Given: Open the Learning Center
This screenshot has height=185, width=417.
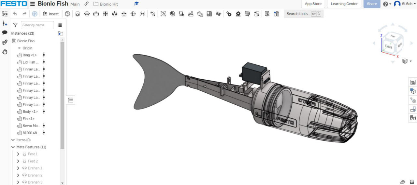Looking at the screenshot, I should tap(344, 4).
